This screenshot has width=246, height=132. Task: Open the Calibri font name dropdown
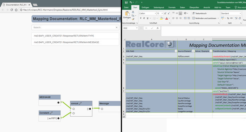155,13
